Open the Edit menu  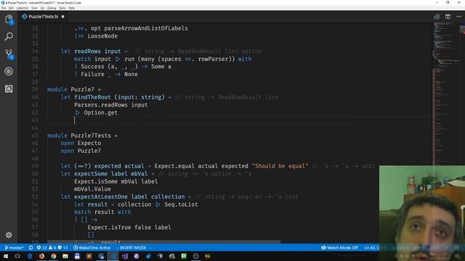point(11,8)
